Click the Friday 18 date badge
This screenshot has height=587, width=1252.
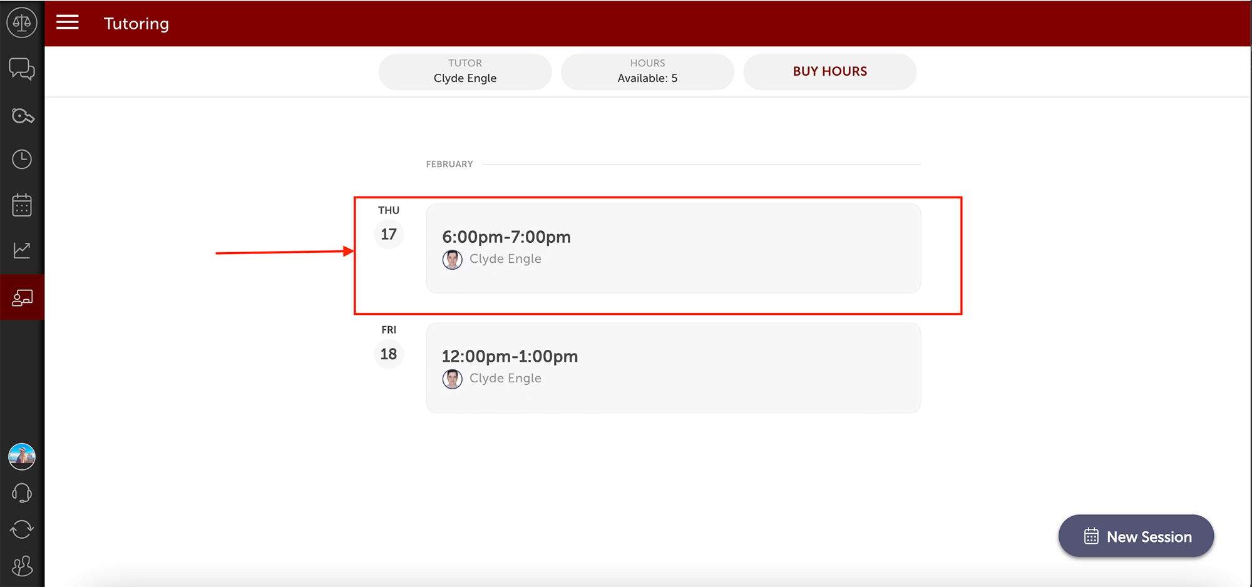tap(389, 354)
